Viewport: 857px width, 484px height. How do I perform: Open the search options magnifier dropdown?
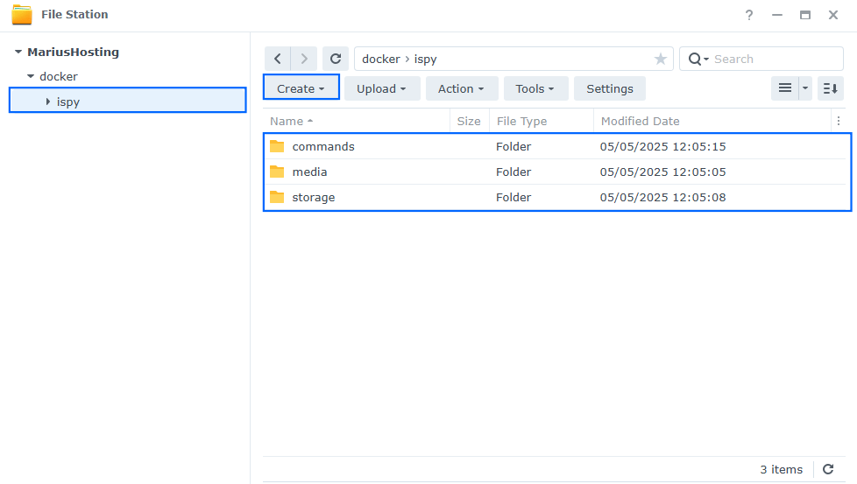click(x=698, y=59)
